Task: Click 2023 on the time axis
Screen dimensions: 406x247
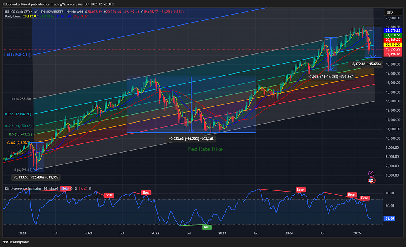Action: (x=222, y=234)
